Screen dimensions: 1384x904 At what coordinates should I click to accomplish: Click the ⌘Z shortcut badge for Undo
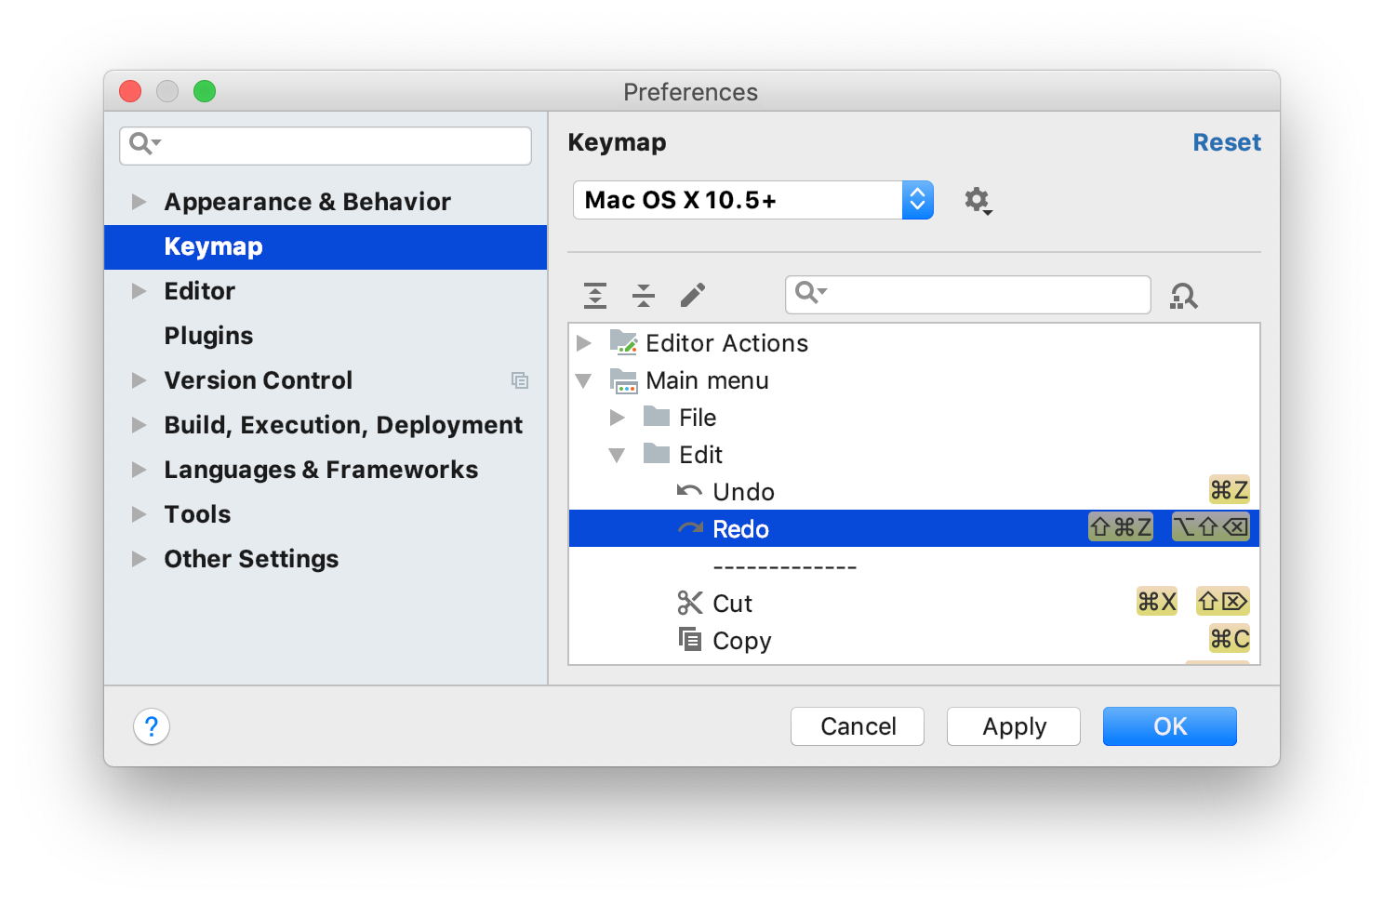click(1229, 490)
